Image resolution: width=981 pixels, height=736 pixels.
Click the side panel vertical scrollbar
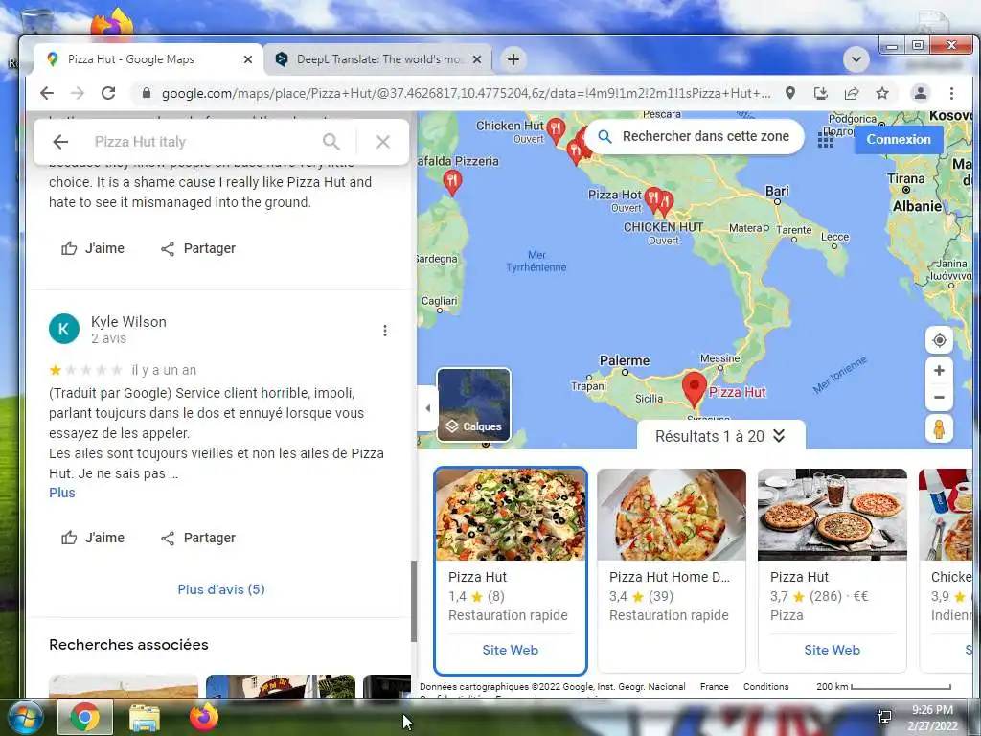coord(414,601)
